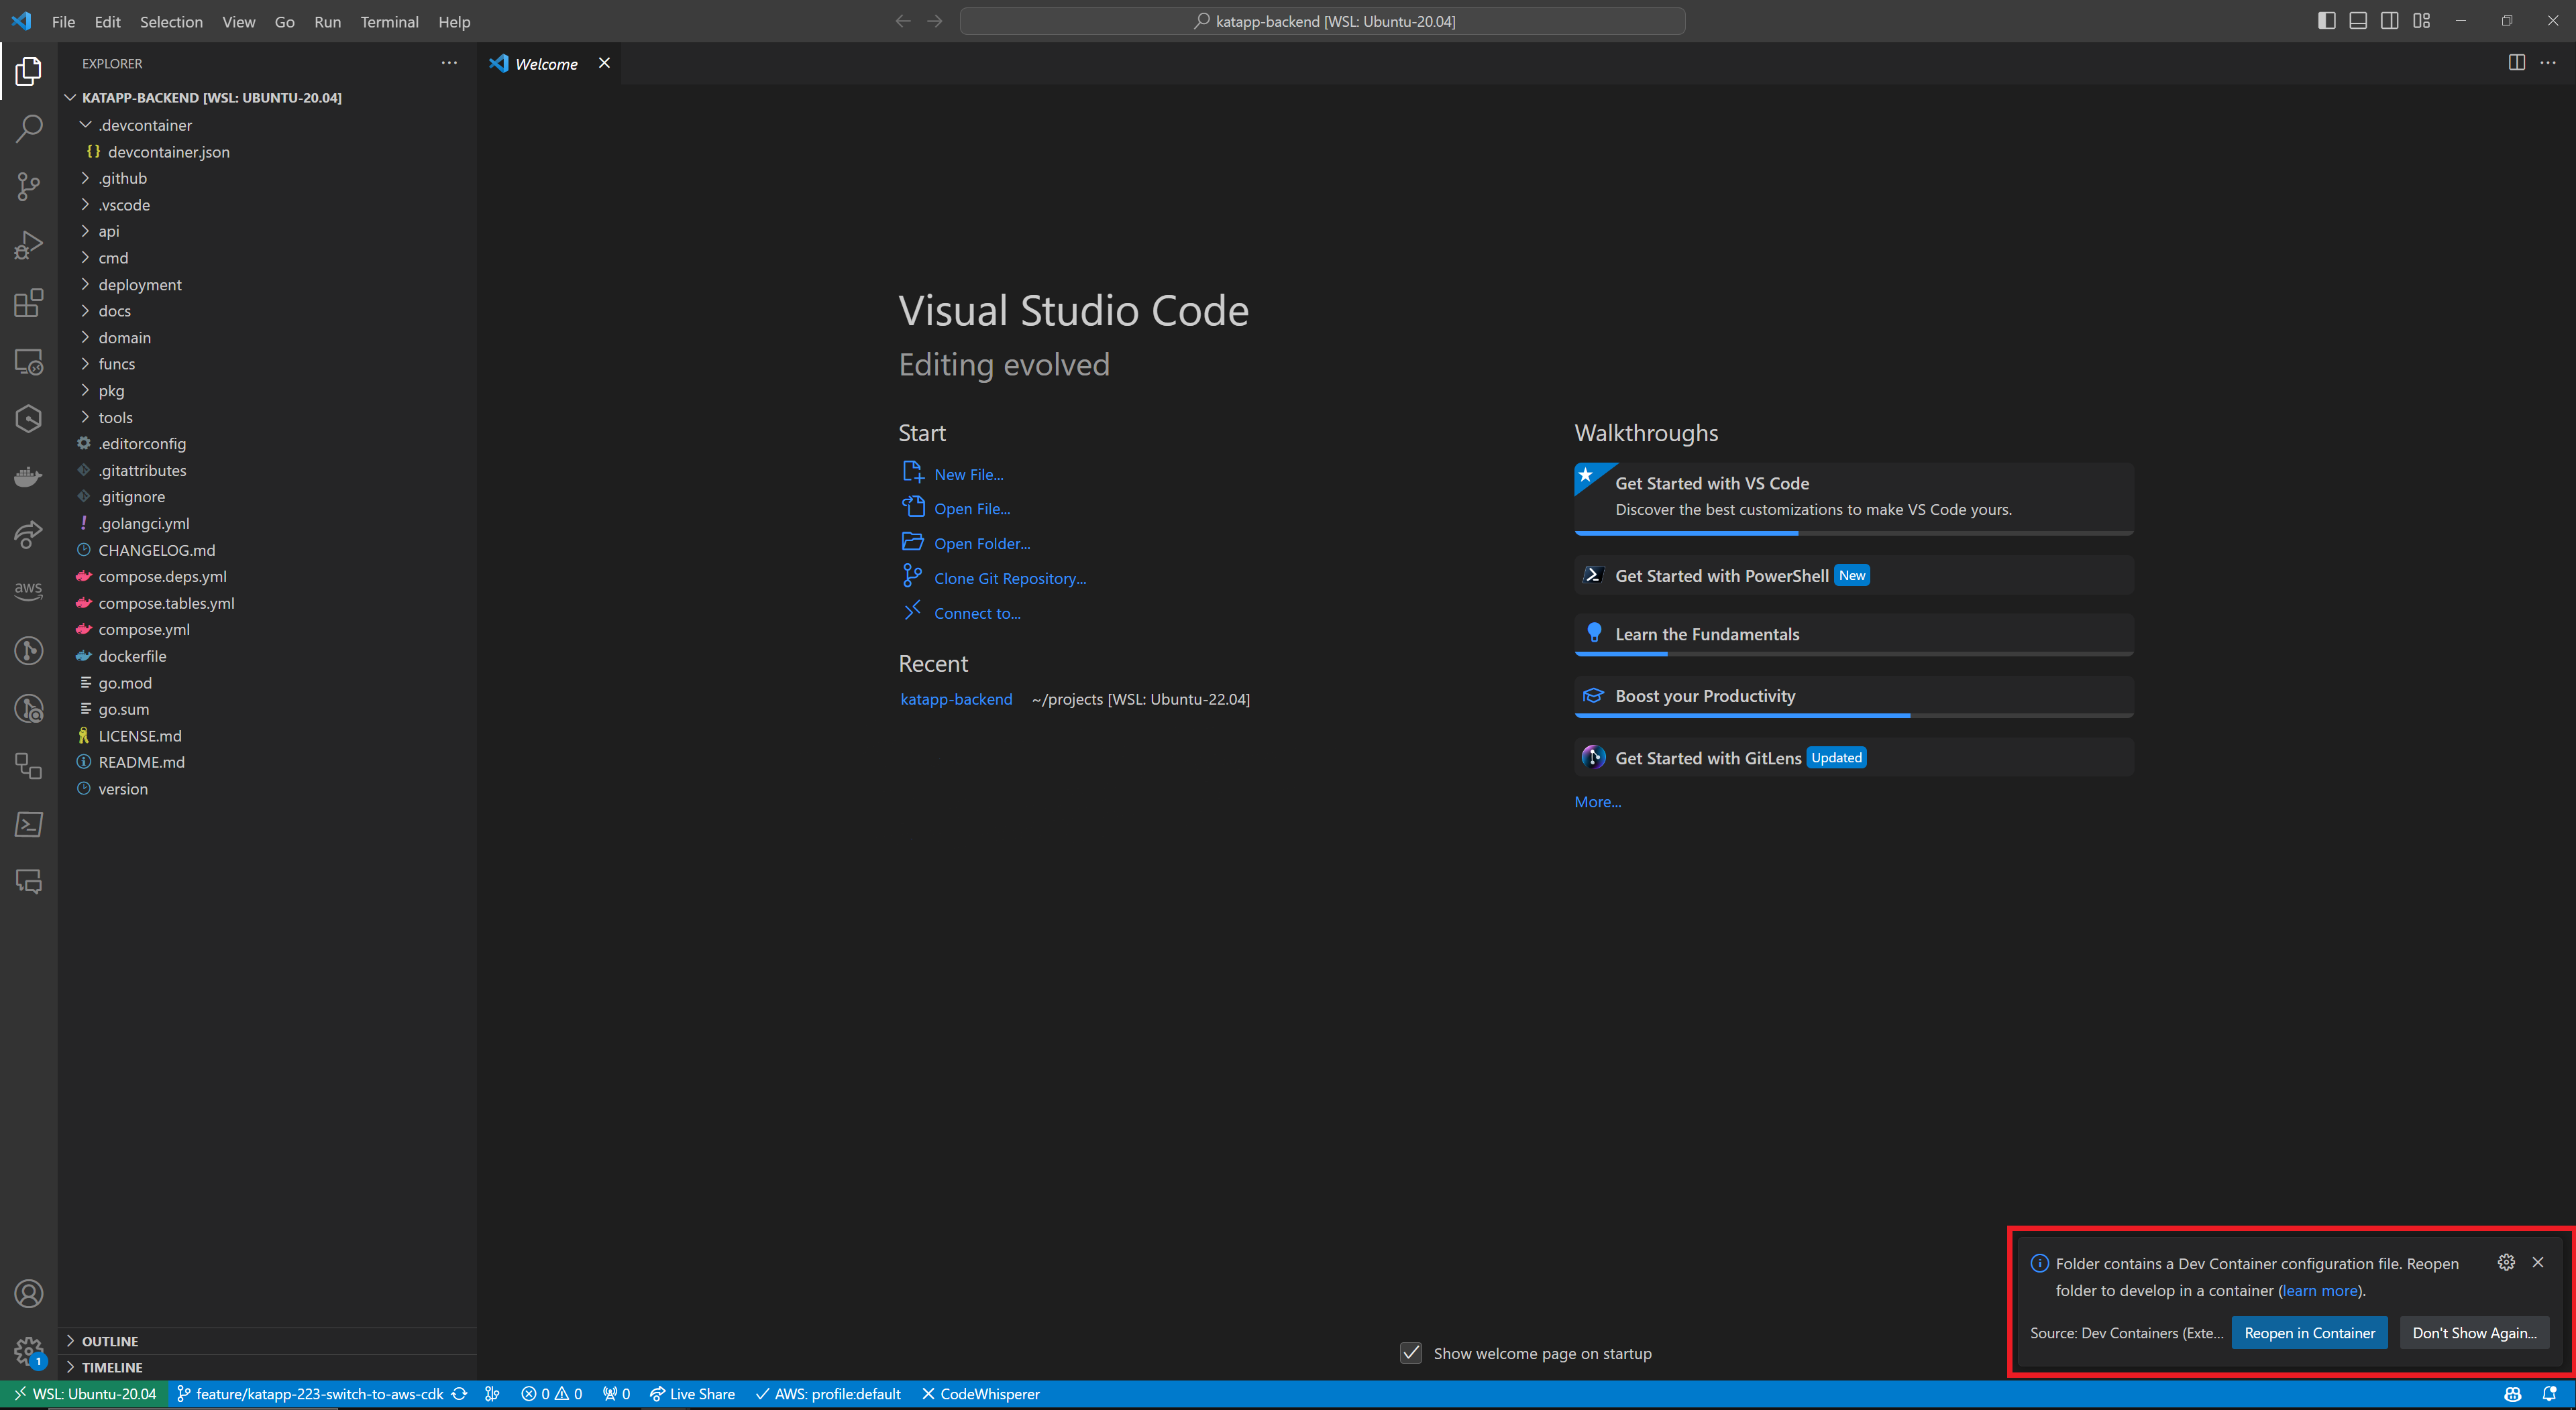2576x1410 pixels.
Task: Go forward with the navigation arrow
Action: (x=935, y=21)
